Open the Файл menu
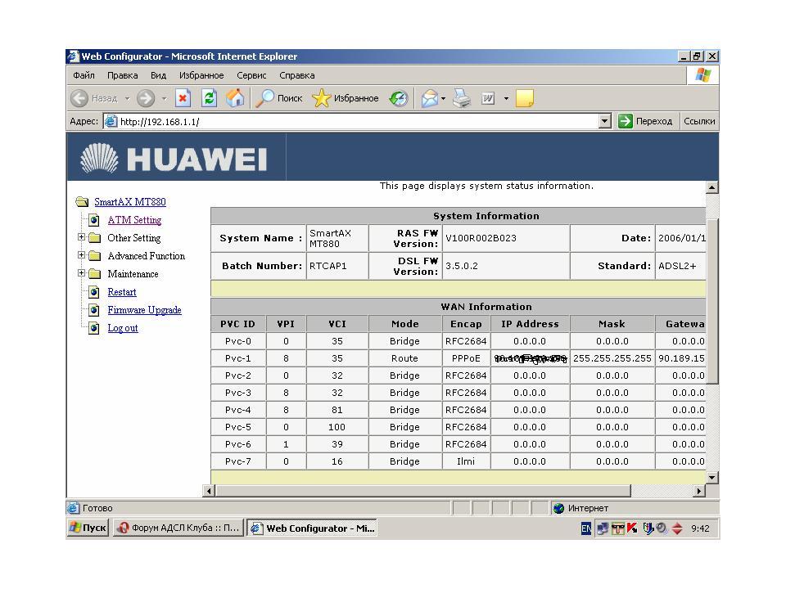 84,75
